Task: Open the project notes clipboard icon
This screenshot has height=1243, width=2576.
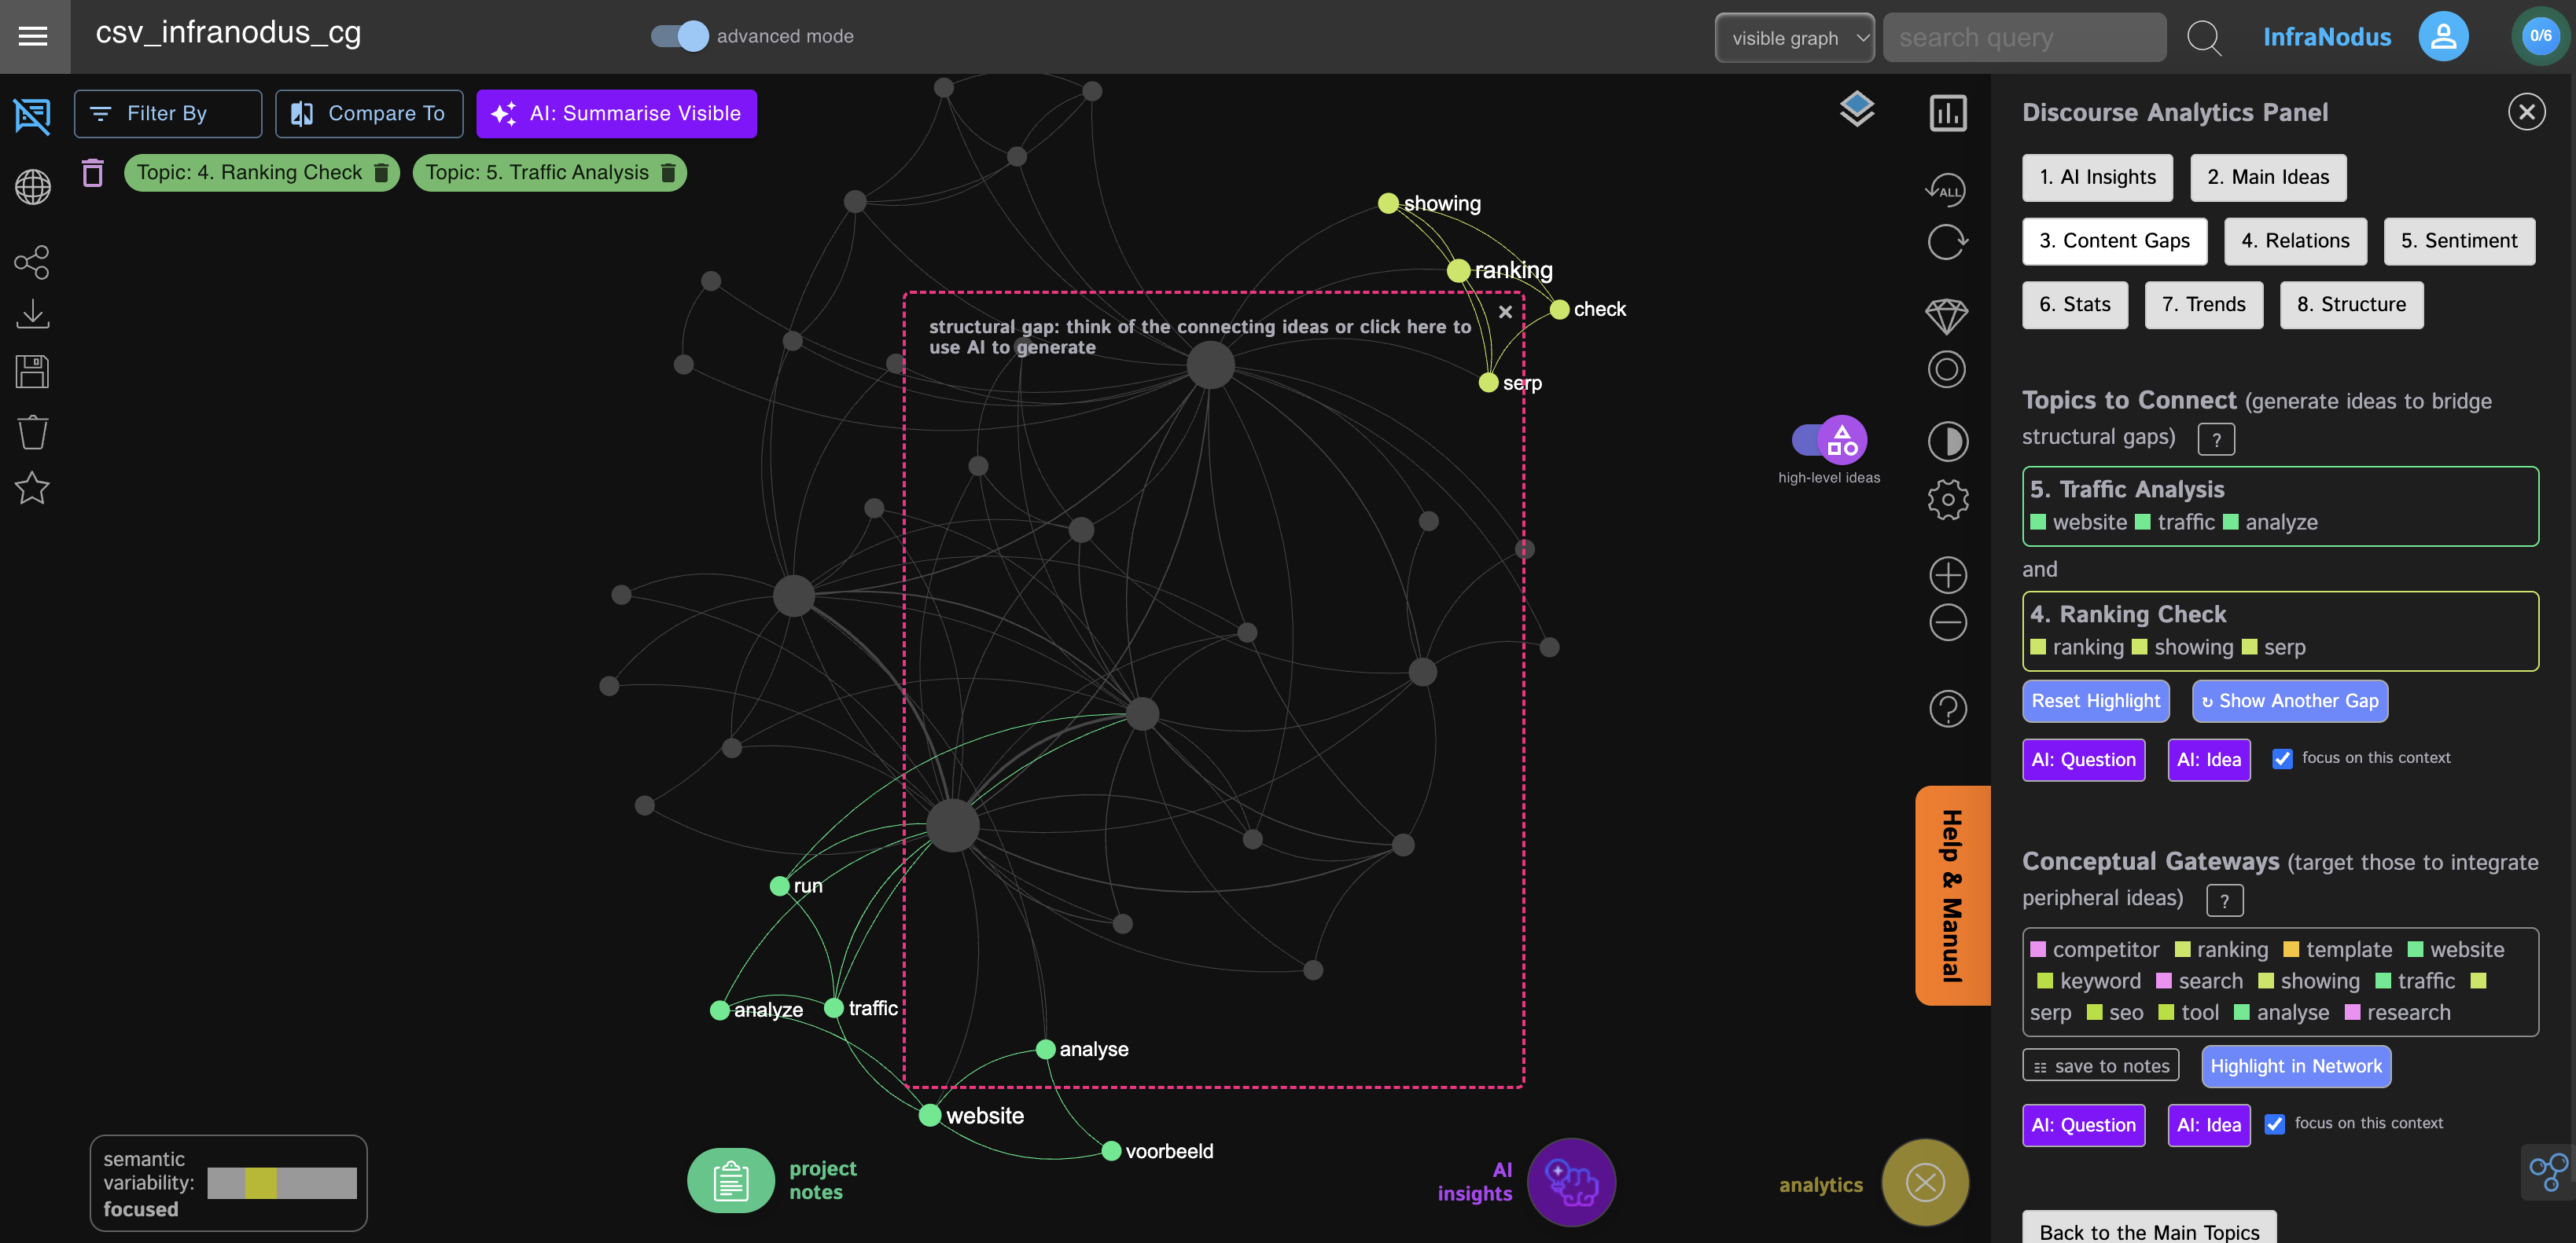Action: tap(730, 1181)
